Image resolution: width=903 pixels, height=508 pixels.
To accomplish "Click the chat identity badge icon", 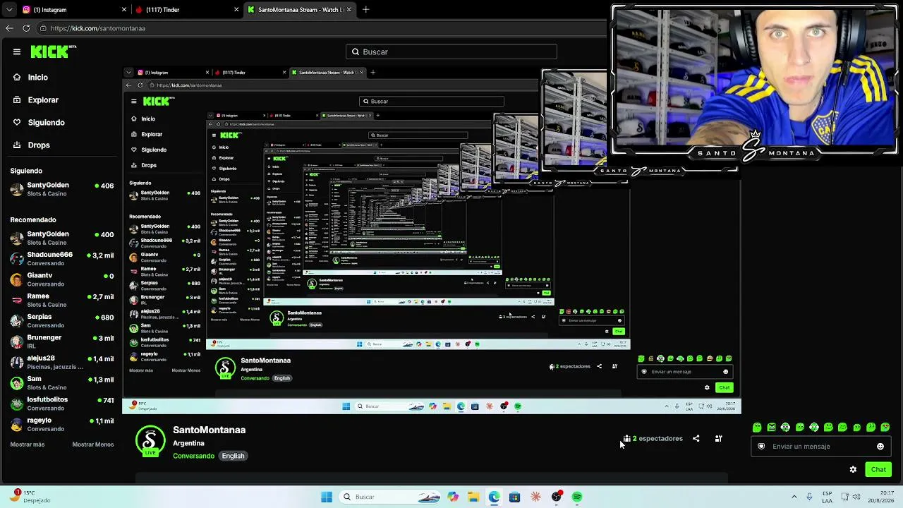I will 761,447.
